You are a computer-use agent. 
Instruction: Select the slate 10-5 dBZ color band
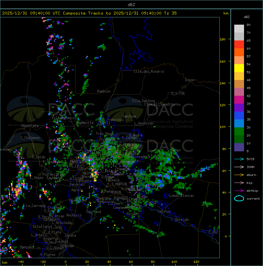[239, 147]
